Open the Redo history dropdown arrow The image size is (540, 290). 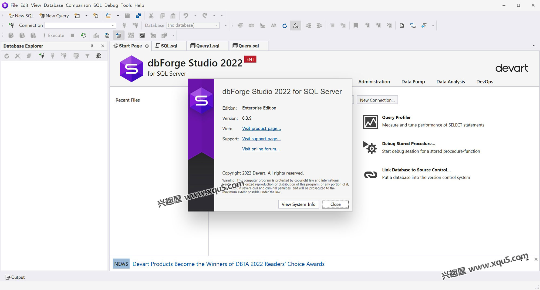tap(214, 16)
